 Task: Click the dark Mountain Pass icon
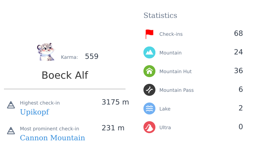click(149, 90)
